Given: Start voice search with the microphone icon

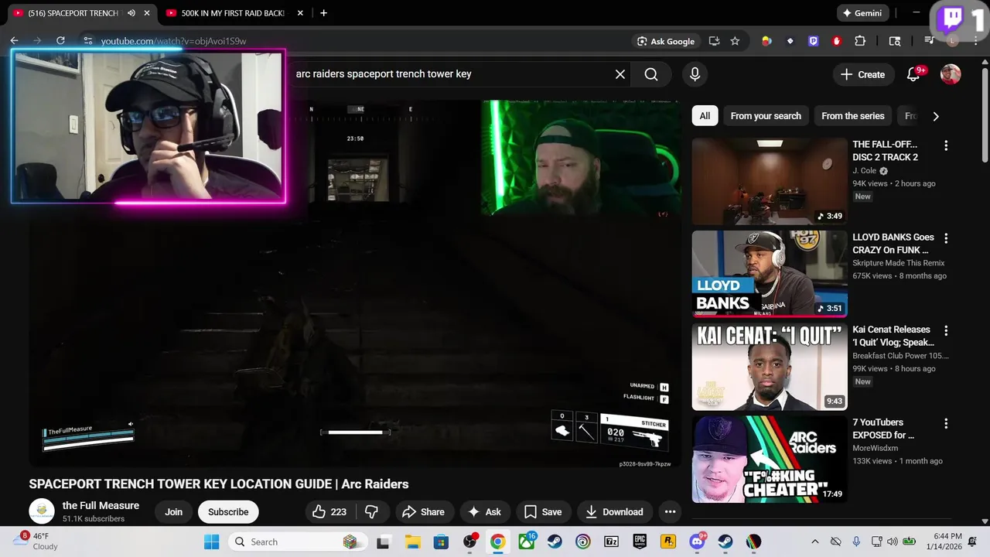Looking at the screenshot, I should pyautogui.click(x=695, y=74).
